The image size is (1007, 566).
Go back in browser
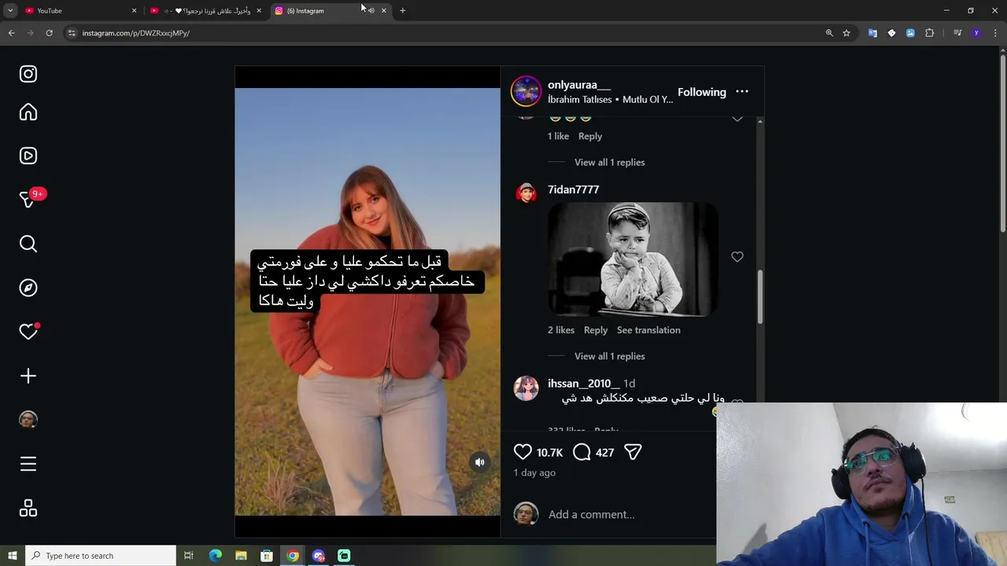click(12, 33)
